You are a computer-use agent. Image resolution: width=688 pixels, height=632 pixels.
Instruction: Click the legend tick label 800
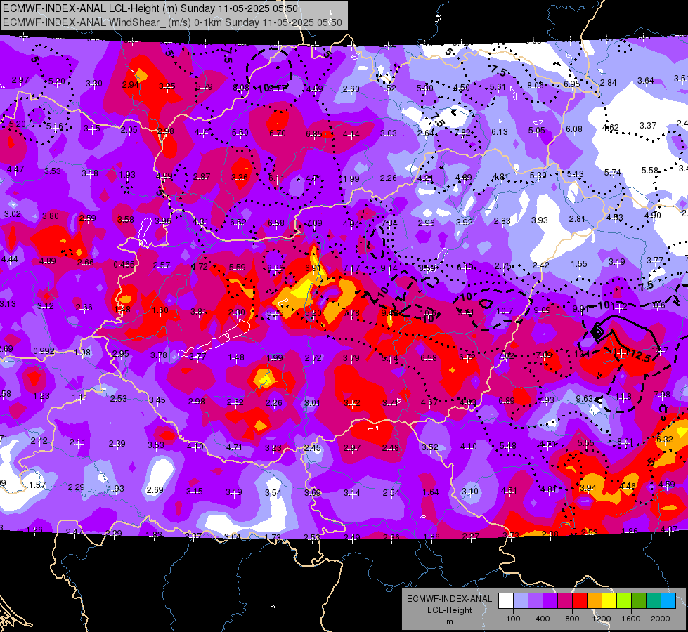coord(572,619)
